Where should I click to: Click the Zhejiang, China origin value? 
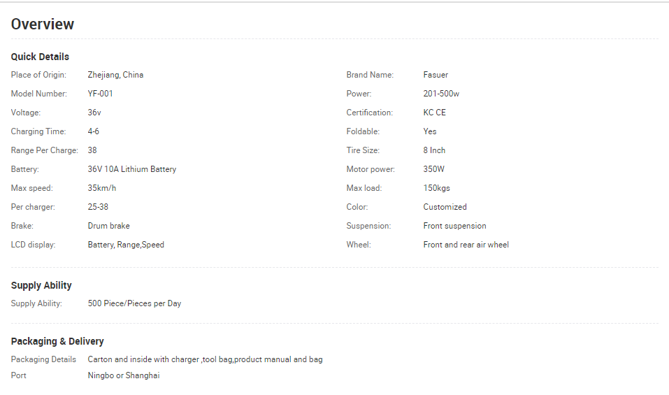pos(115,75)
